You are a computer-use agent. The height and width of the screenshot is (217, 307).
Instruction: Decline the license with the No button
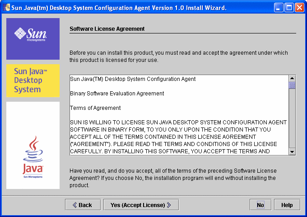pyautogui.click(x=260, y=205)
